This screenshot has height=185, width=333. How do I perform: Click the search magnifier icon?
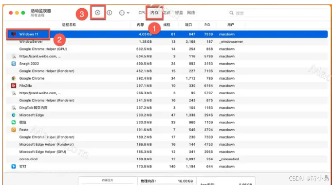[x=231, y=13]
